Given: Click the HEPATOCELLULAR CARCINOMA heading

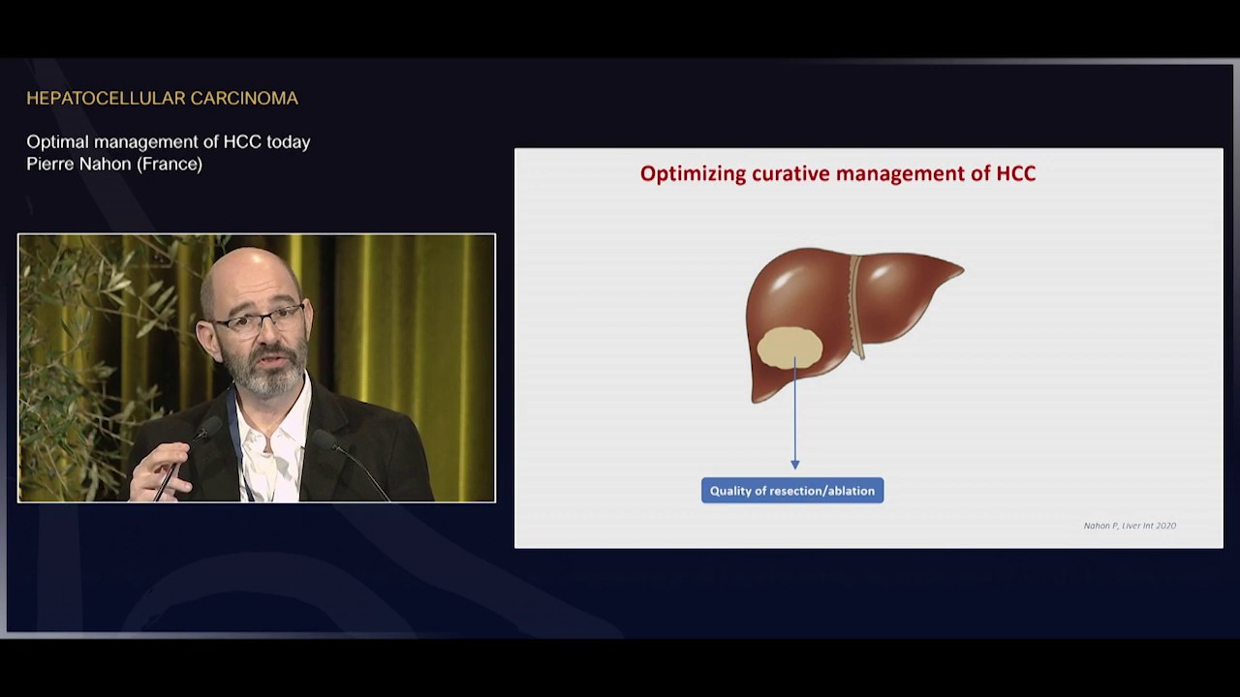Looking at the screenshot, I should click(162, 98).
